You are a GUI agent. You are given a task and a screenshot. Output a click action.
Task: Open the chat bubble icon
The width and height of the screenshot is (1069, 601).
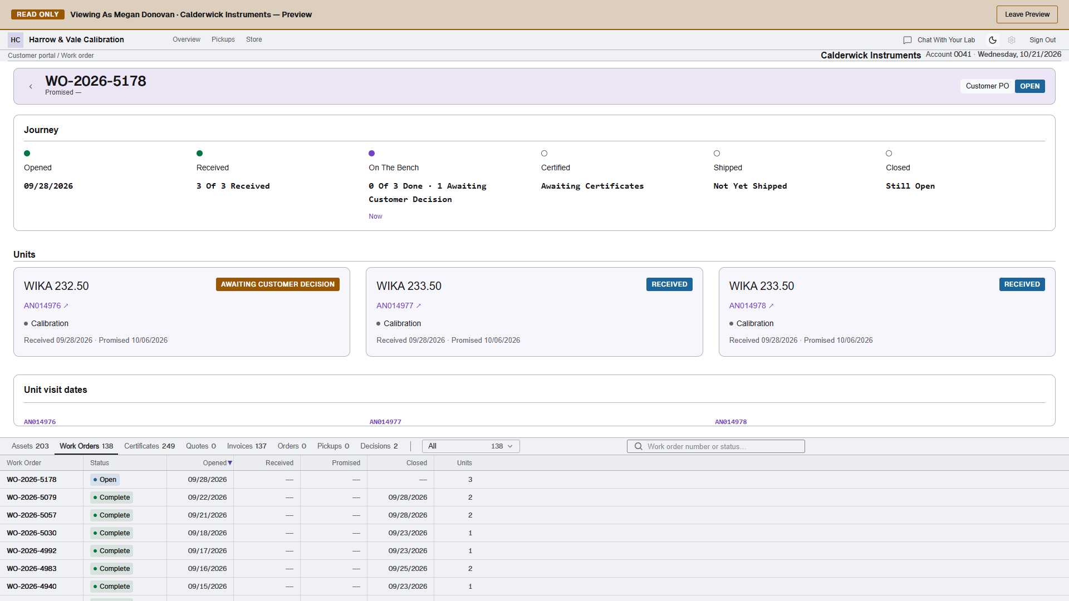click(908, 40)
